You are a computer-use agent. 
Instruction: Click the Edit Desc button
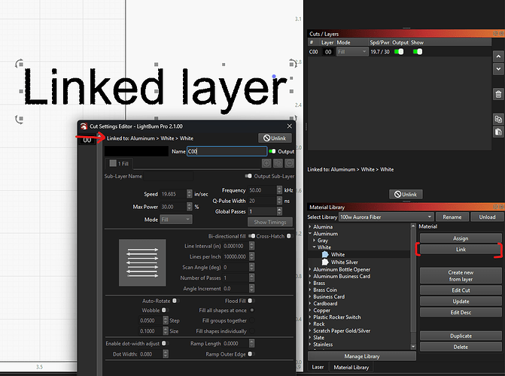tap(461, 312)
